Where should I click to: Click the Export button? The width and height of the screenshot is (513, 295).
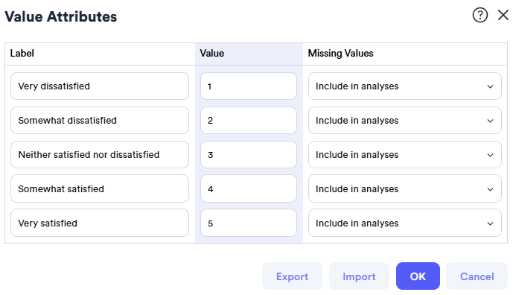point(292,276)
